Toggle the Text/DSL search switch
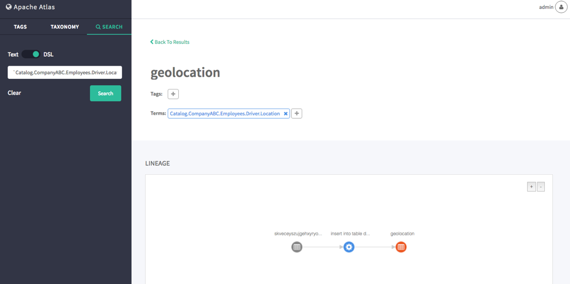Image resolution: width=570 pixels, height=284 pixels. [x=32, y=54]
